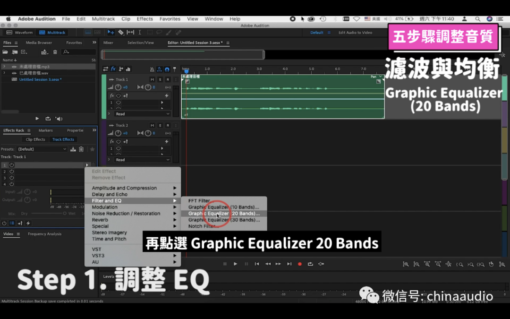The height and width of the screenshot is (319, 510).
Task: Open the Presets (Default) dropdown
Action: [42, 149]
